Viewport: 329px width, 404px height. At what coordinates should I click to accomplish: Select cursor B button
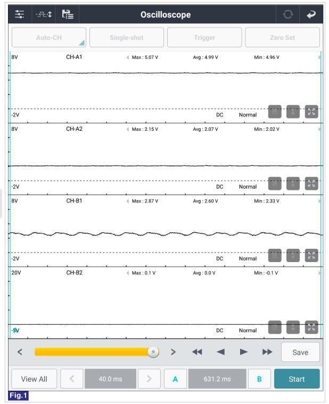(x=259, y=379)
